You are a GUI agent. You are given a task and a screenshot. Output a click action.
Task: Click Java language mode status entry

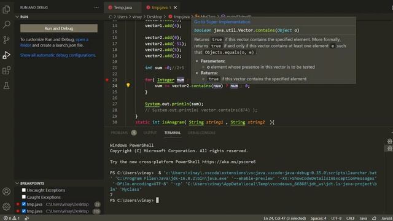coord(363,219)
